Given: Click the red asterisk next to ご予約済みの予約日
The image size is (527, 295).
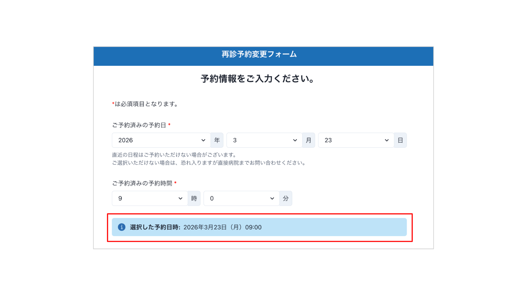Looking at the screenshot, I should [170, 125].
